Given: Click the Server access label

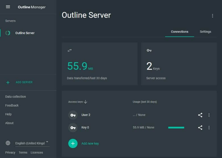Looking at the screenshot, I should click(156, 78).
